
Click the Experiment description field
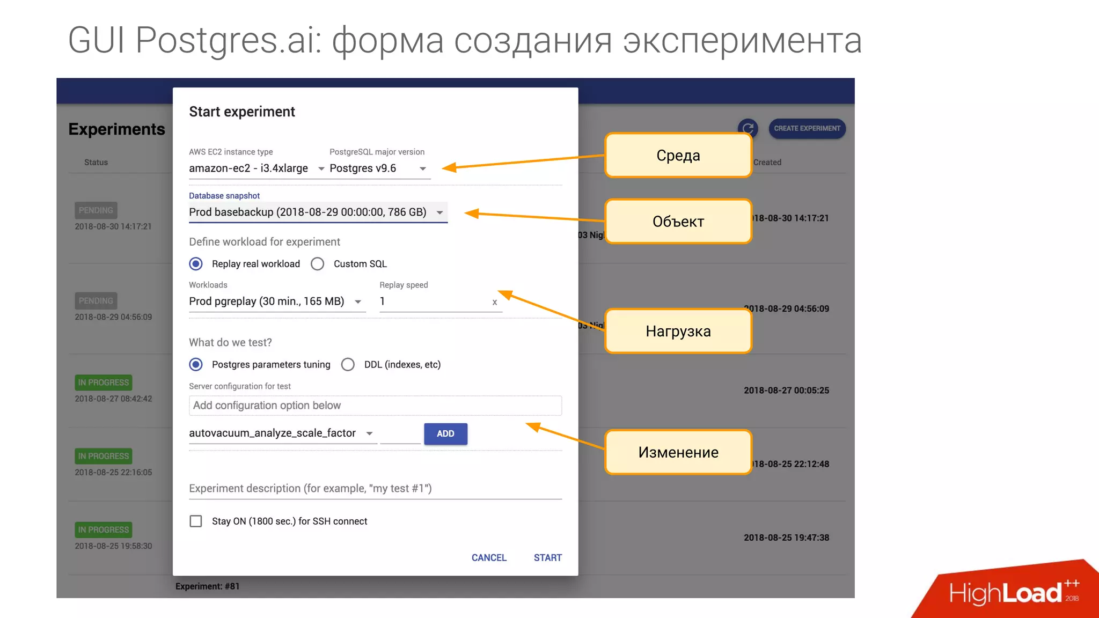pyautogui.click(x=375, y=489)
